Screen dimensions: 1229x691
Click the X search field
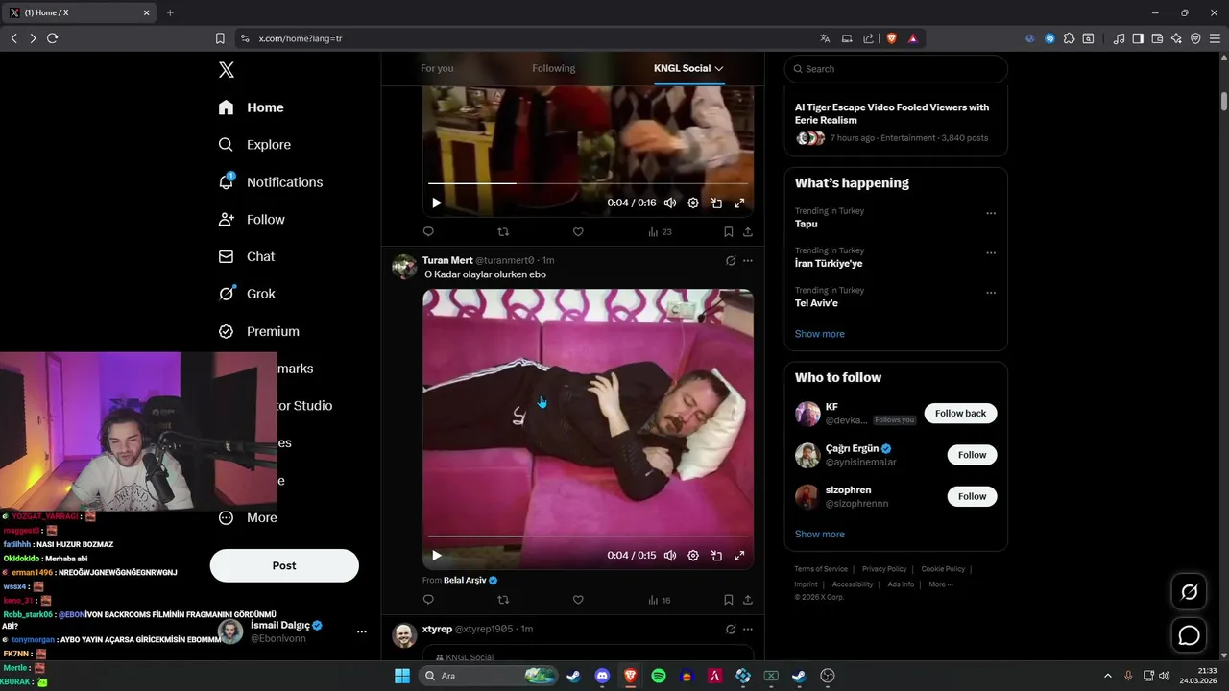pyautogui.click(x=896, y=69)
